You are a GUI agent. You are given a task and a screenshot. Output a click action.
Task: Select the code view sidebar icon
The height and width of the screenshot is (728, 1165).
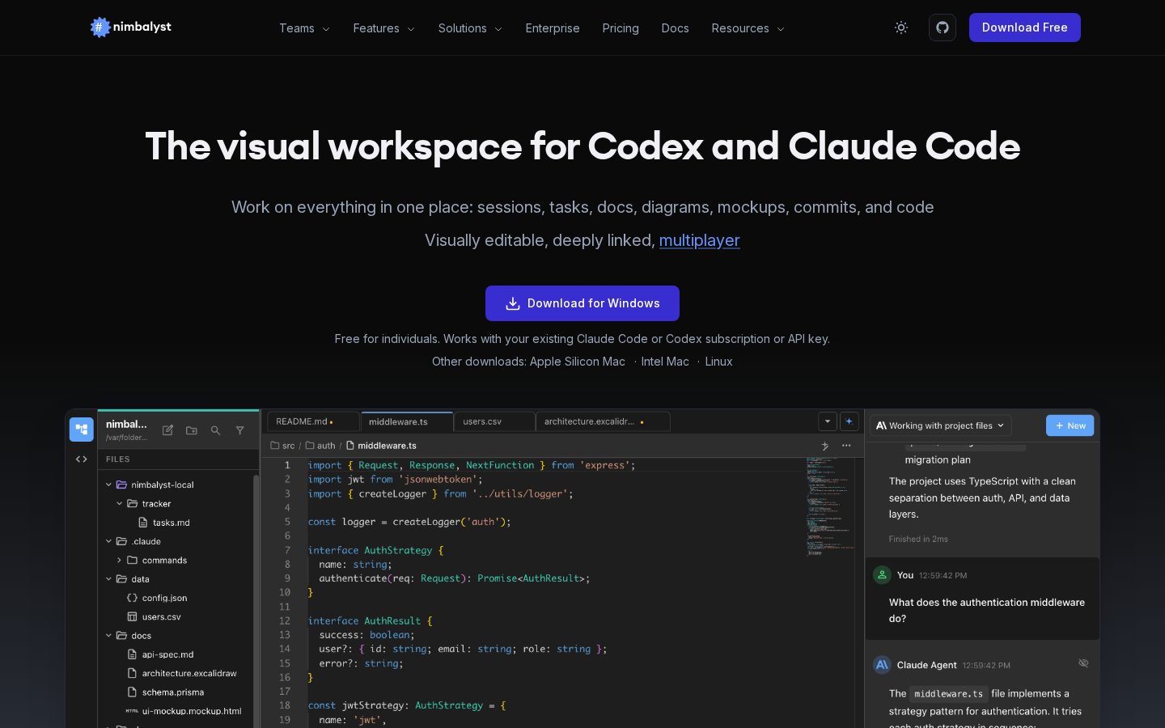[x=82, y=459]
